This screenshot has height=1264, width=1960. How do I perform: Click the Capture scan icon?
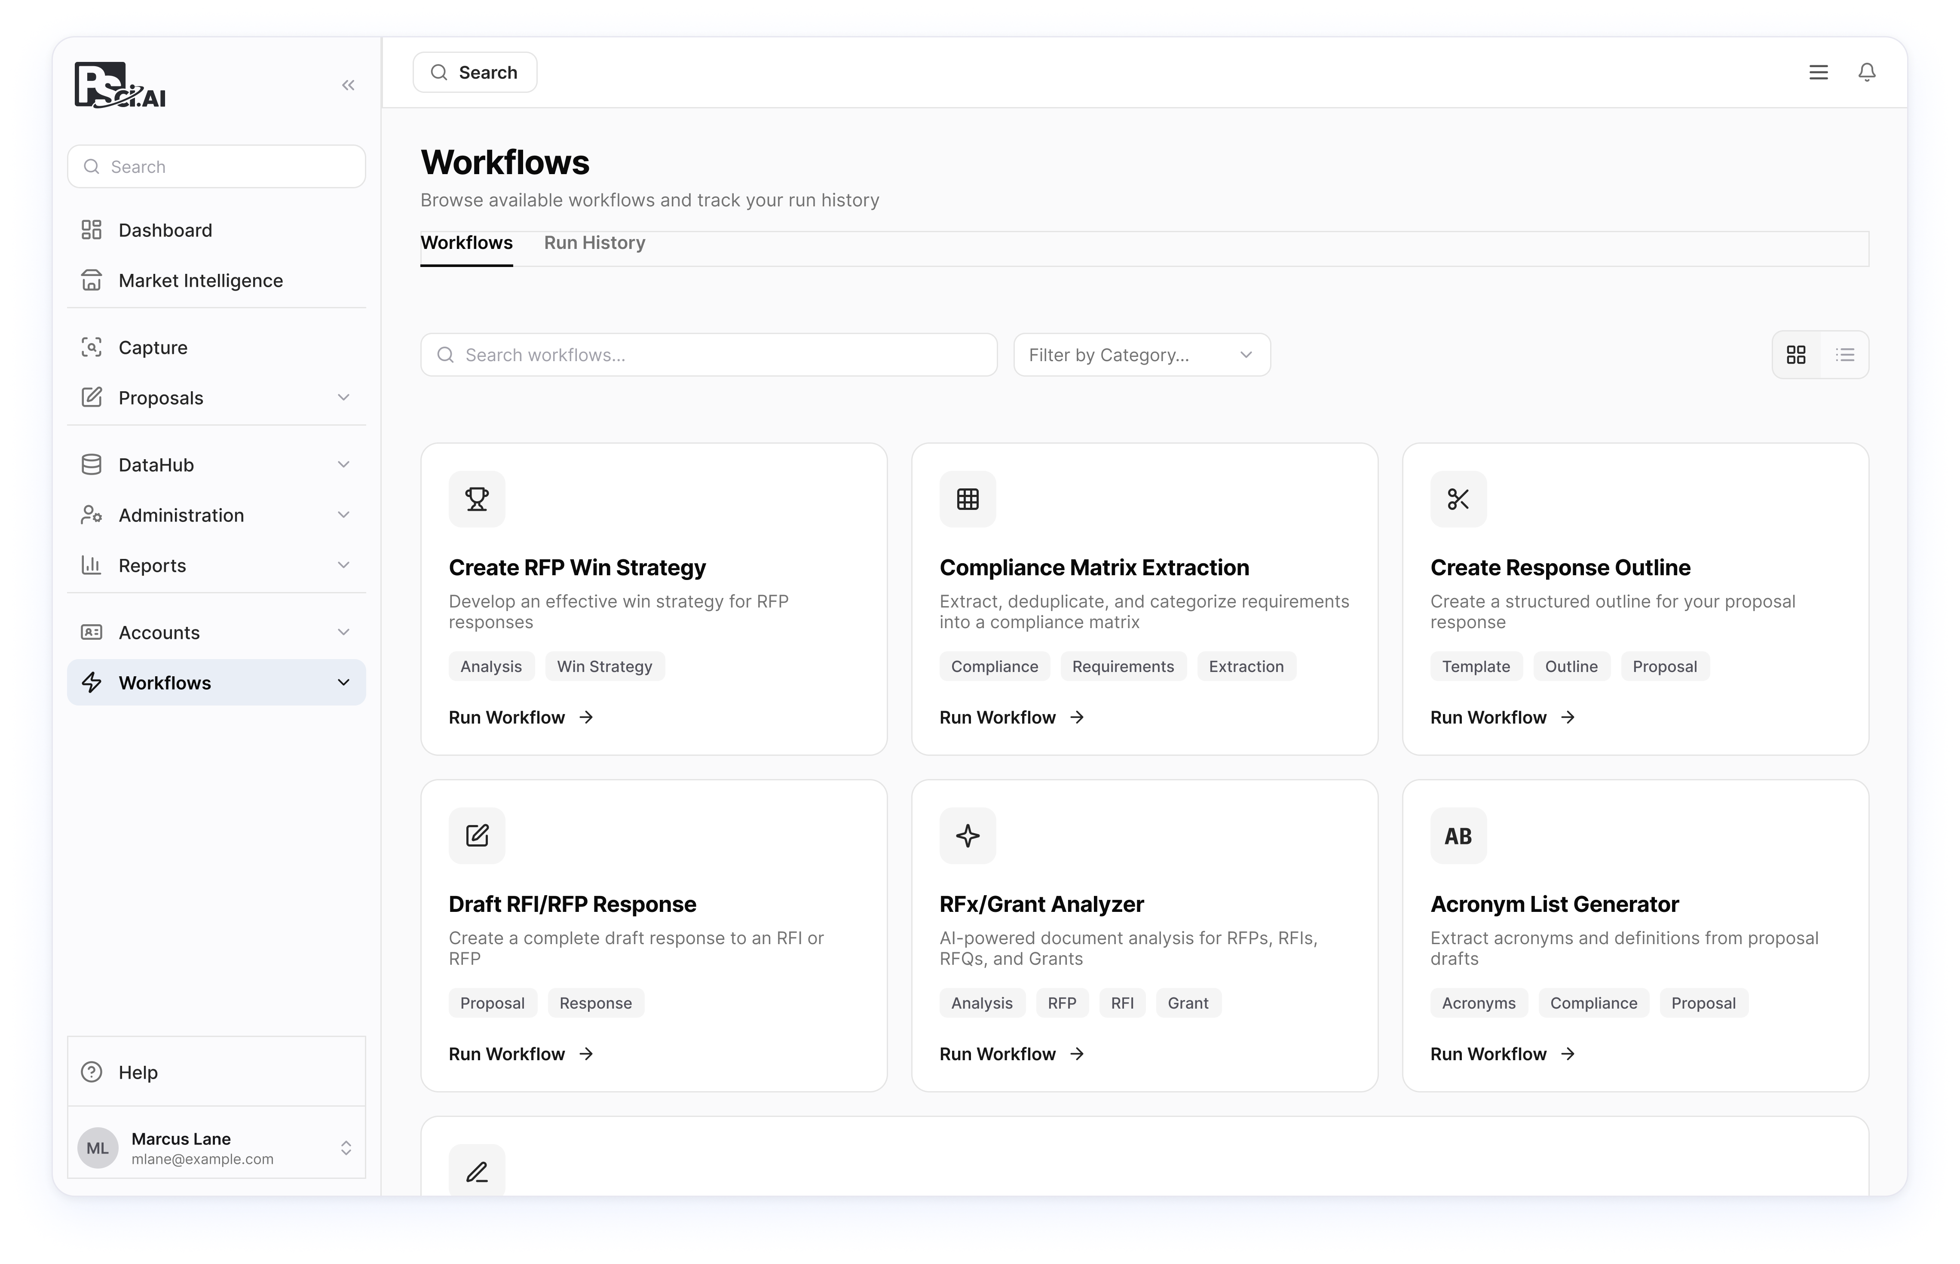pyautogui.click(x=91, y=347)
